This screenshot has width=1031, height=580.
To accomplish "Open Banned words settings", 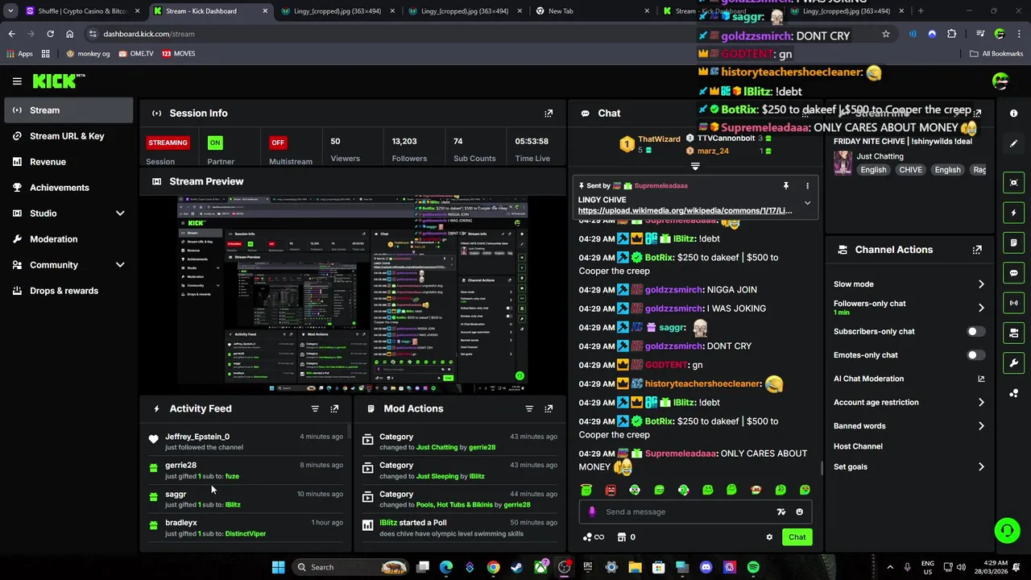I will click(909, 426).
